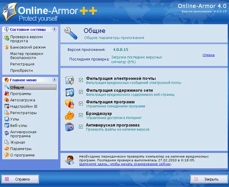The height and width of the screenshot is (187, 229).
Task: Open Проверка версии продукта link
Action: [27, 39]
